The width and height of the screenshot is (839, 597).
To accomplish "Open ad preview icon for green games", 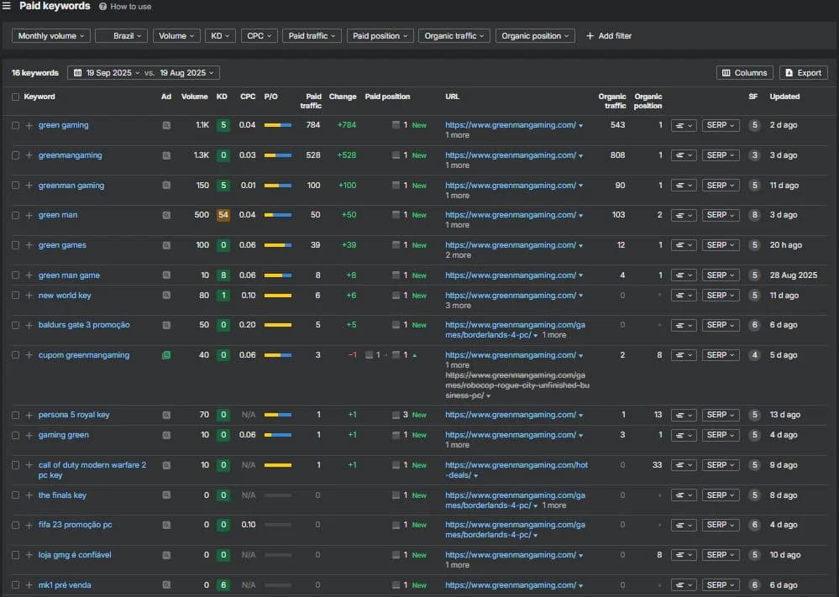I will point(166,245).
